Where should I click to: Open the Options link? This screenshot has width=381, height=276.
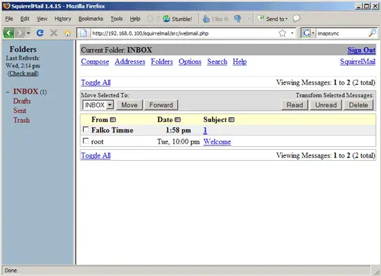pos(190,62)
